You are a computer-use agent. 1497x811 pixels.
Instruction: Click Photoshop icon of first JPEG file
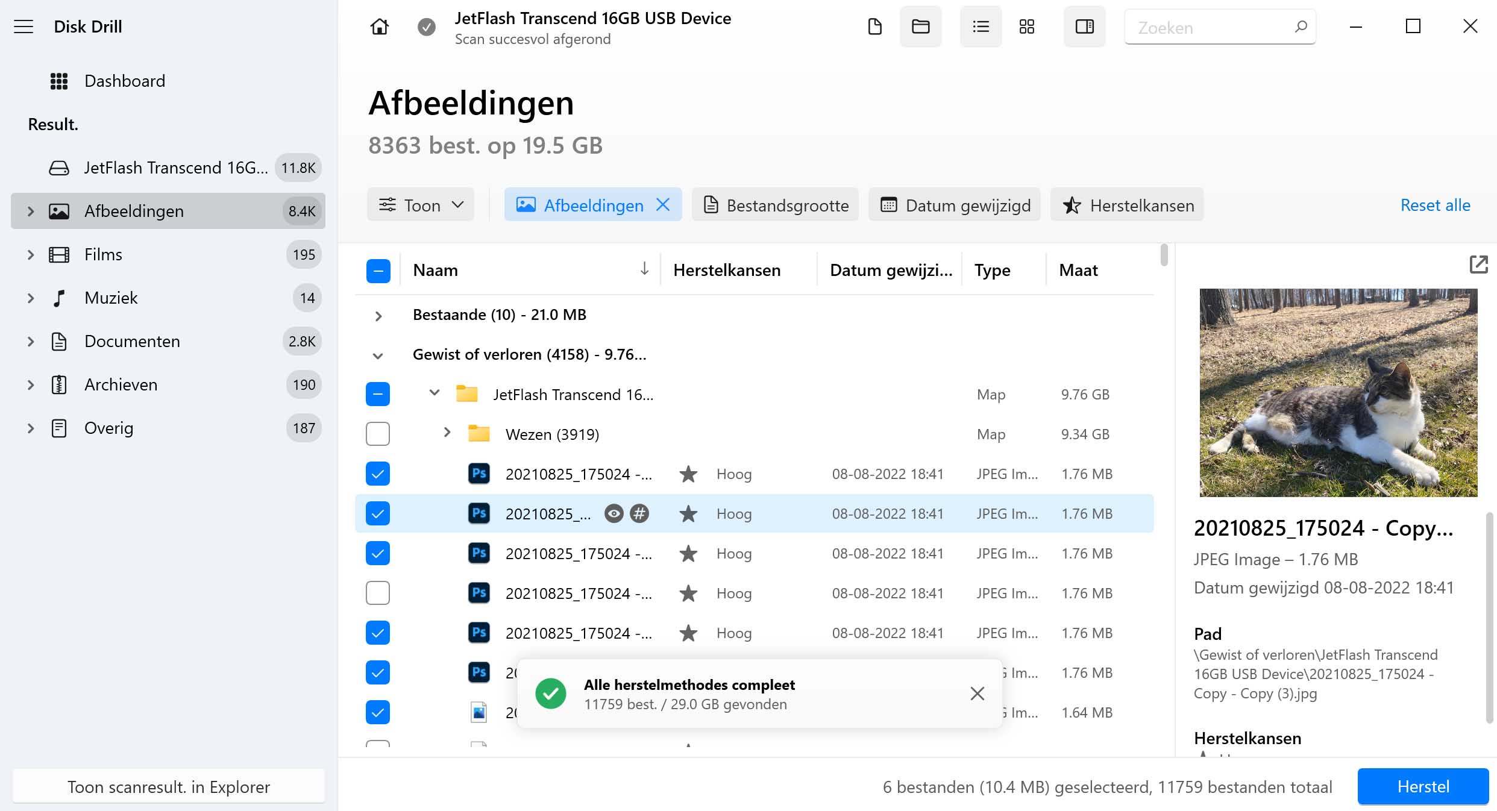479,473
